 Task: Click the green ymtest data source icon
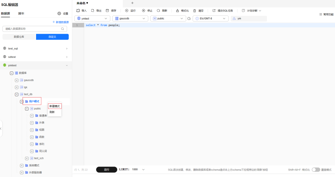pos(5,65)
